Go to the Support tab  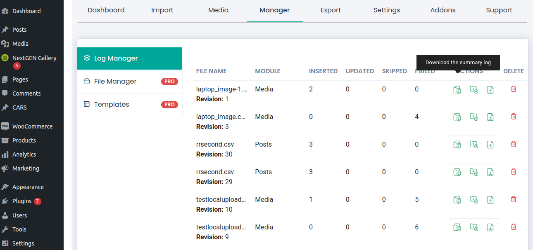point(499,10)
